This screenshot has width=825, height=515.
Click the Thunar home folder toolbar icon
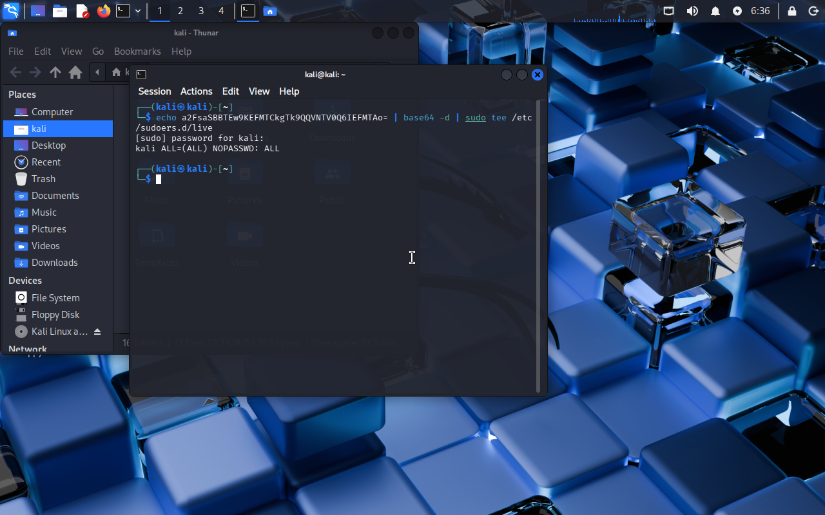(75, 72)
